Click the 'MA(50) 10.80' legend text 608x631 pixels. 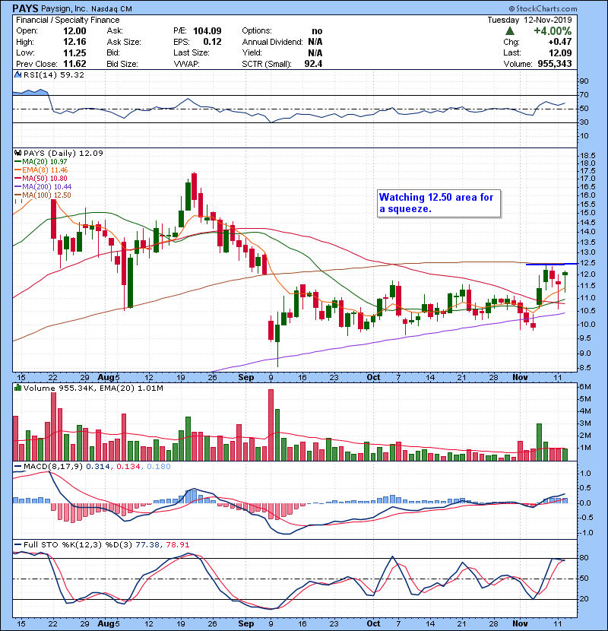click(x=45, y=179)
